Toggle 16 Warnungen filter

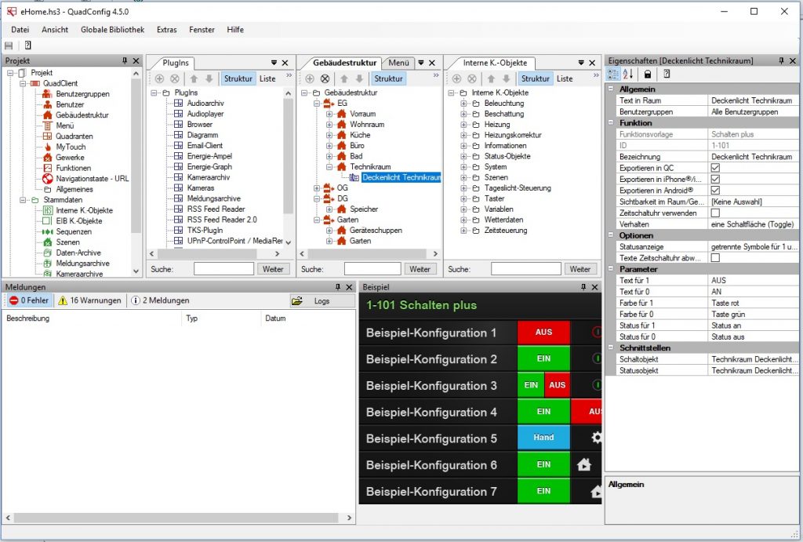[x=89, y=300]
